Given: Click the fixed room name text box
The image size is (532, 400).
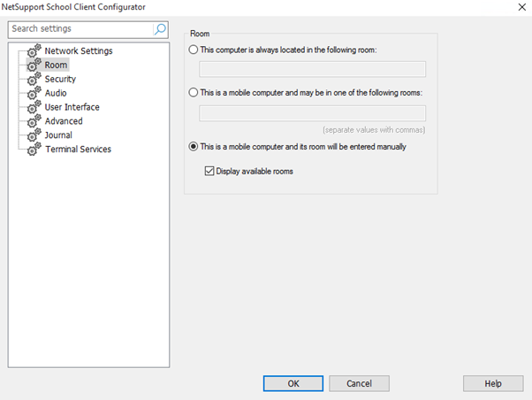Looking at the screenshot, I should point(312,69).
